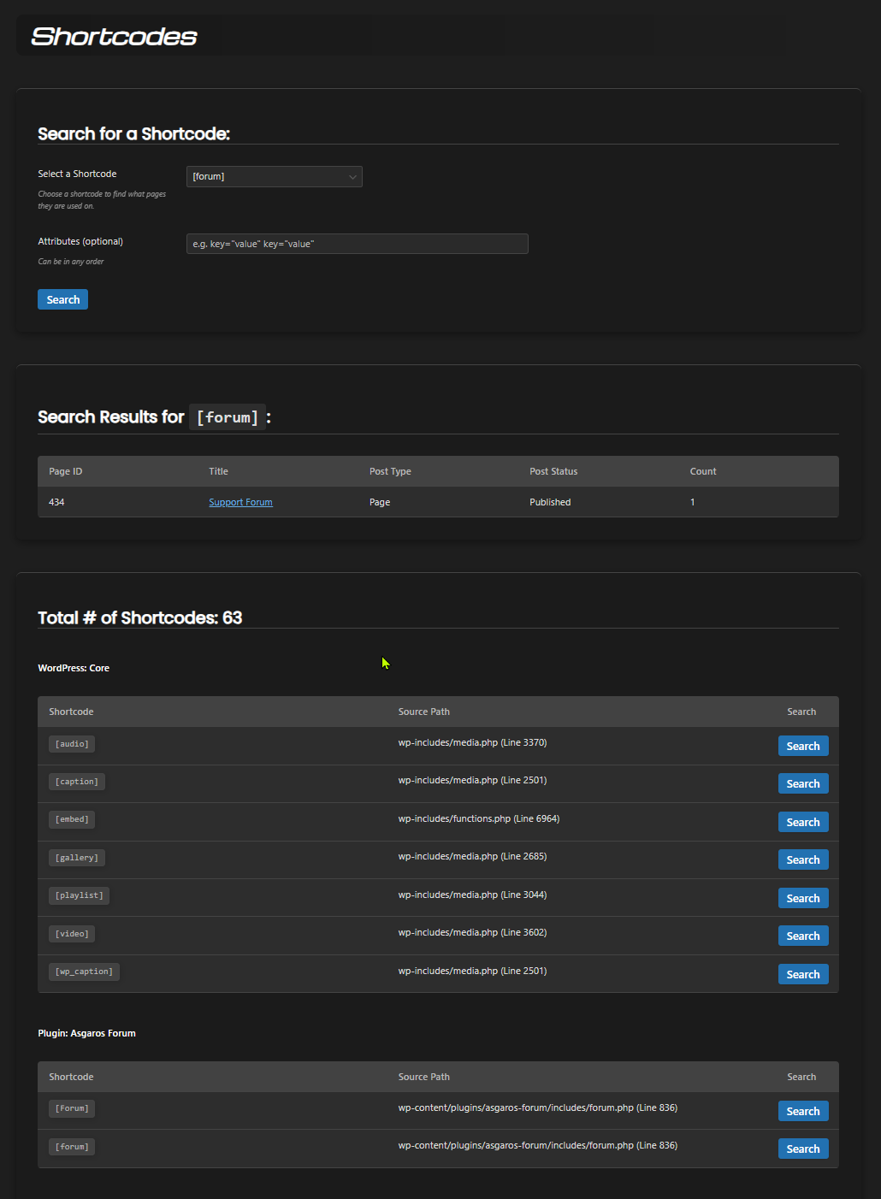The image size is (881, 1199).
Task: Click the blue Search button under attributes
Action: click(62, 299)
